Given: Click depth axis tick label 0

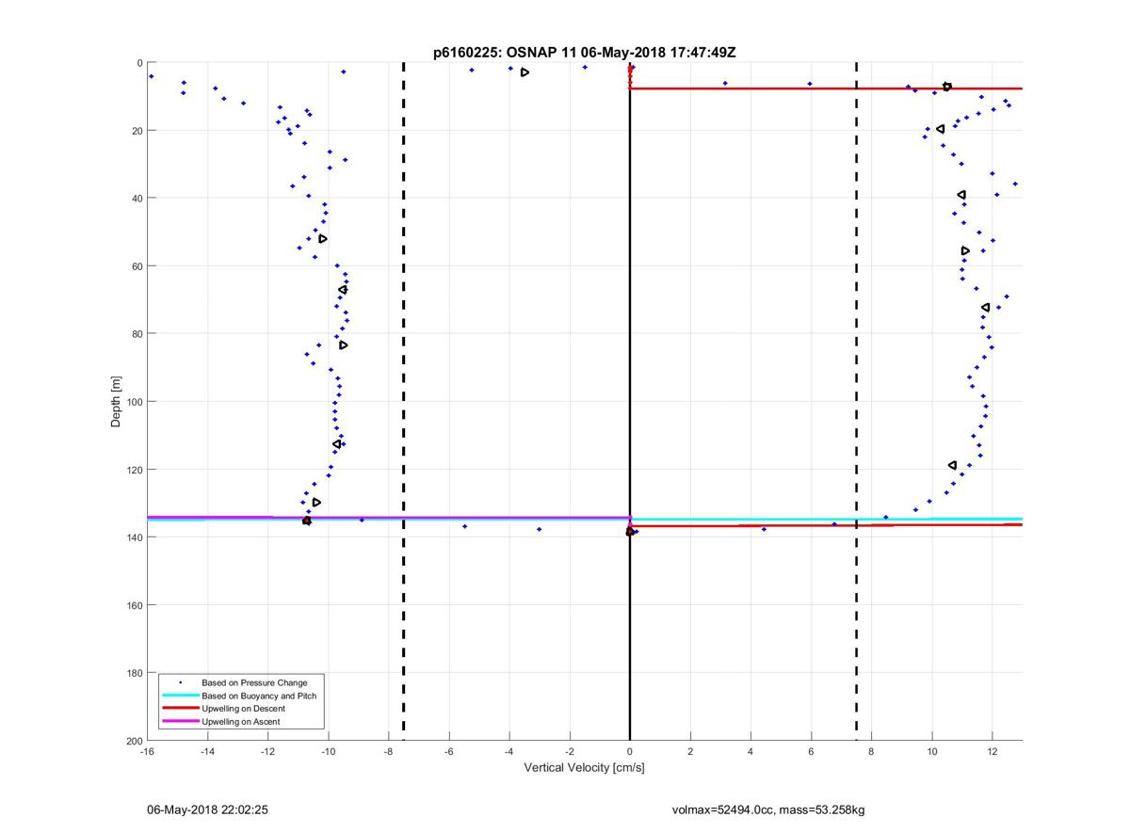Looking at the screenshot, I should point(139,63).
